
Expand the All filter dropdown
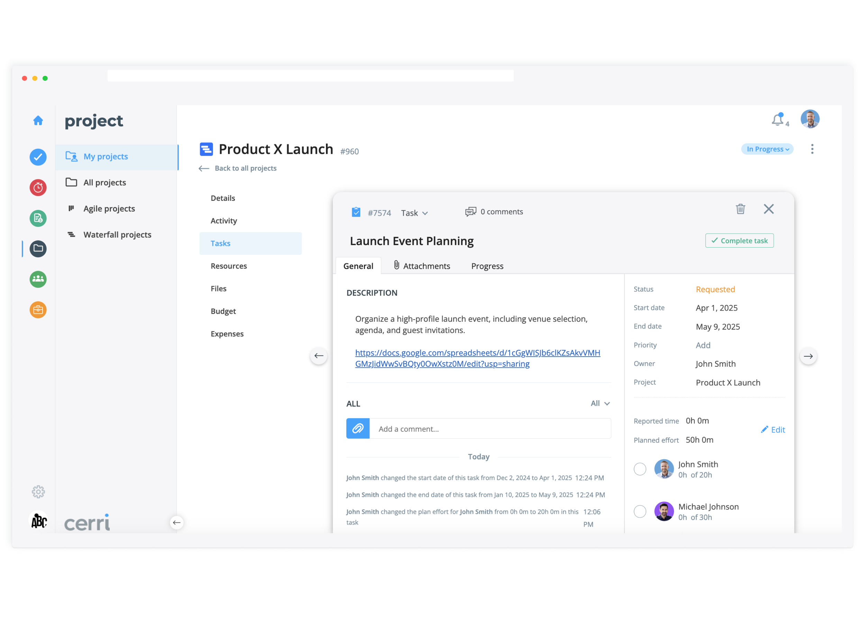point(600,404)
